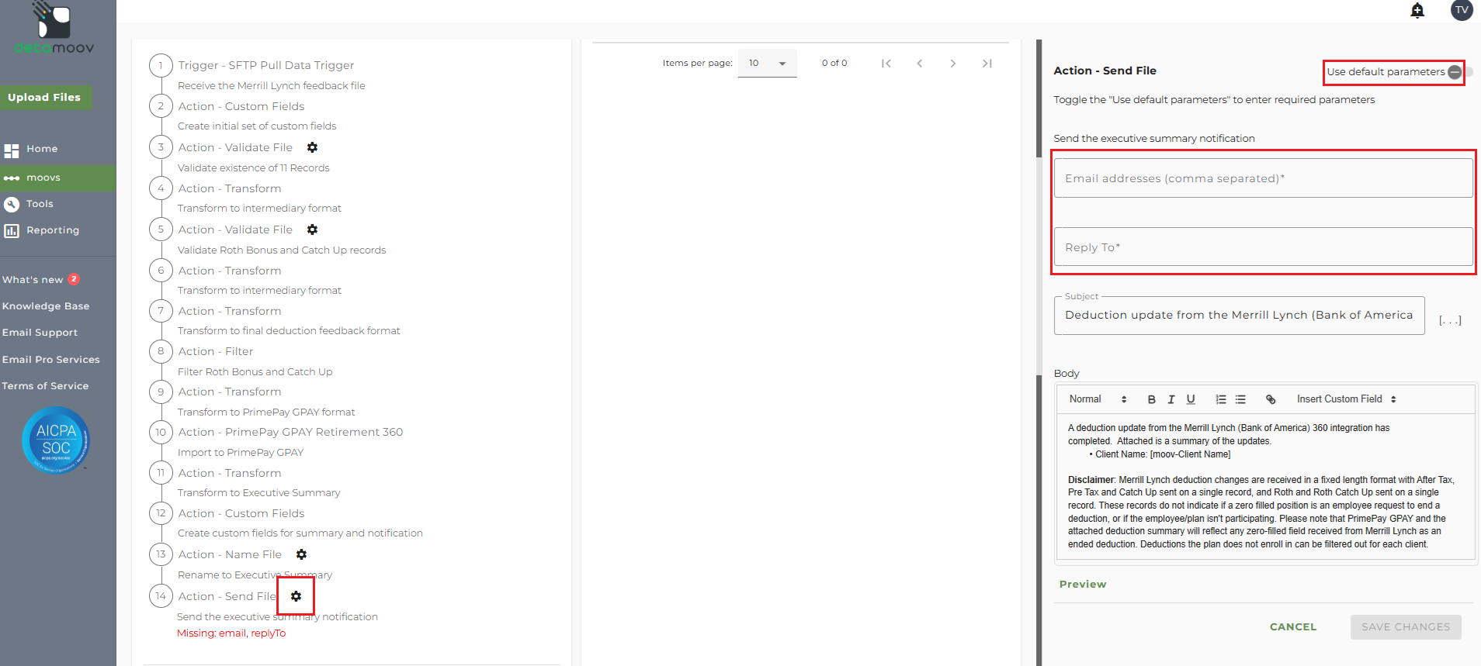Click inside the email Body text area

1265,486
